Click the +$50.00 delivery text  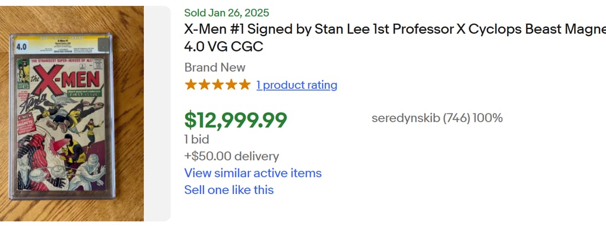click(231, 156)
